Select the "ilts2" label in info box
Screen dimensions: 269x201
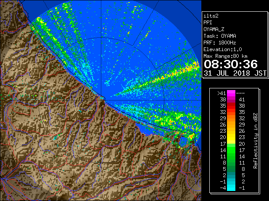pos(211,16)
